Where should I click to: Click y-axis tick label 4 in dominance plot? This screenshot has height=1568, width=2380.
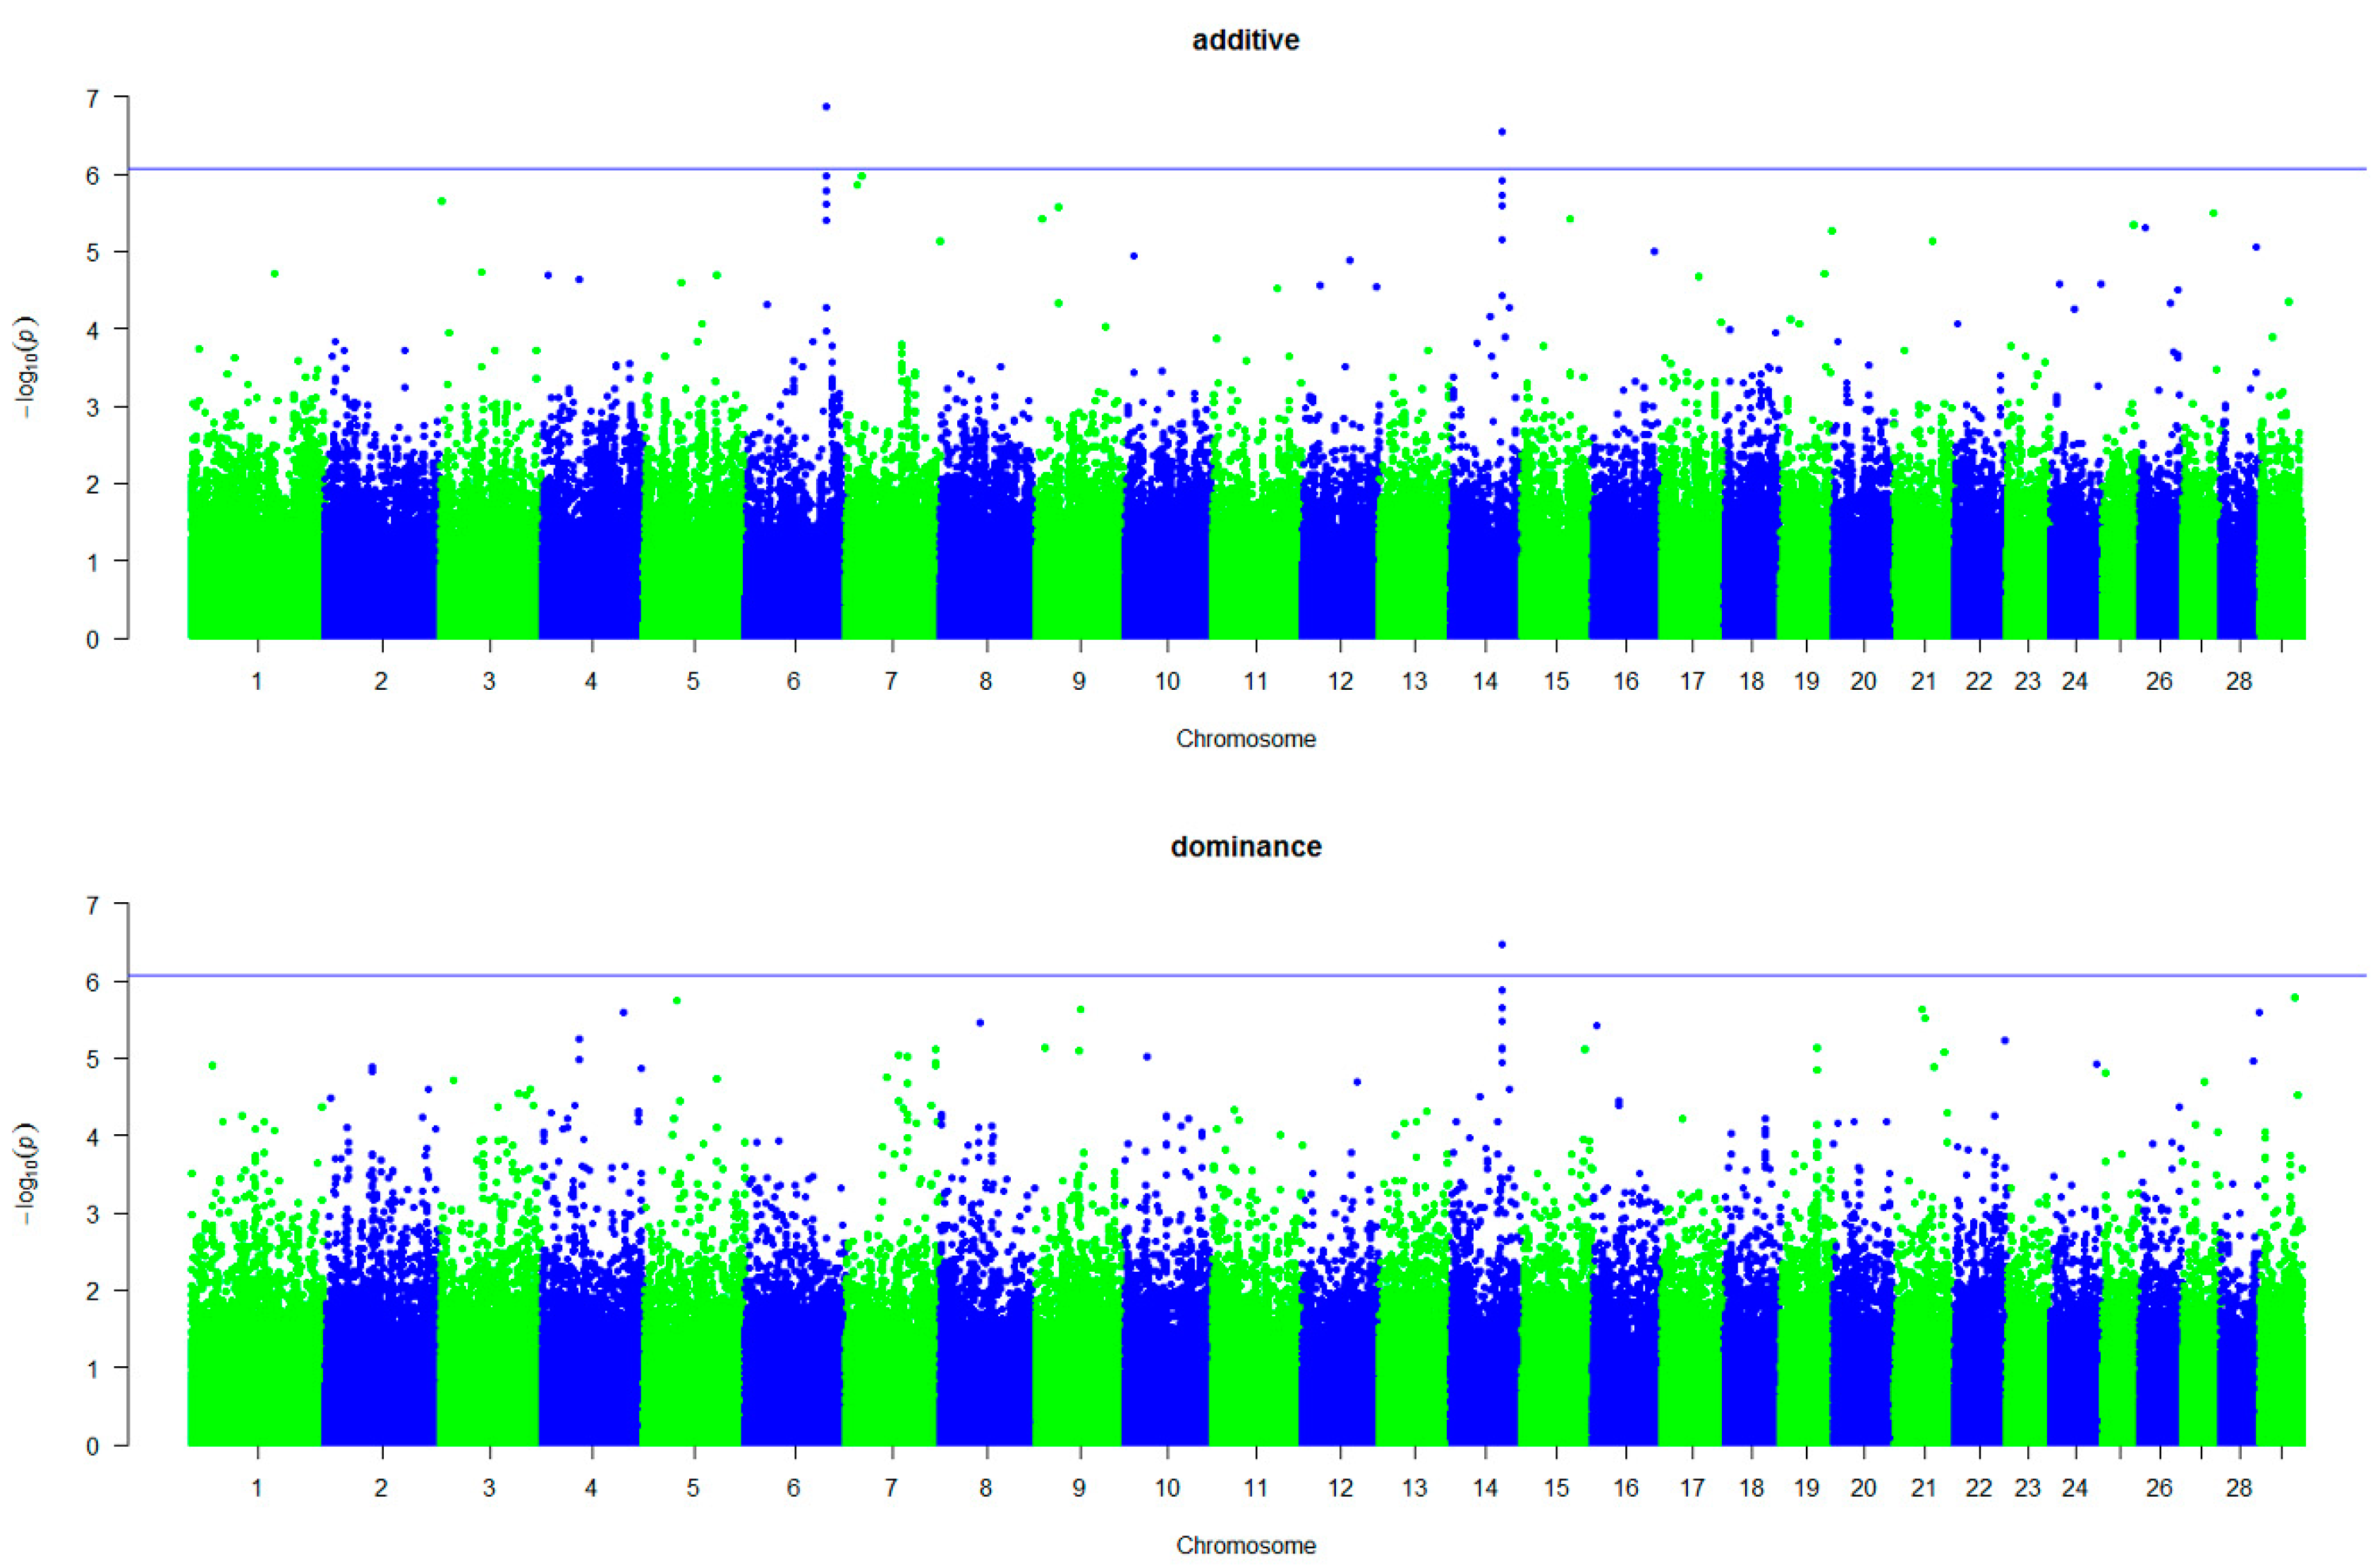(x=93, y=1136)
